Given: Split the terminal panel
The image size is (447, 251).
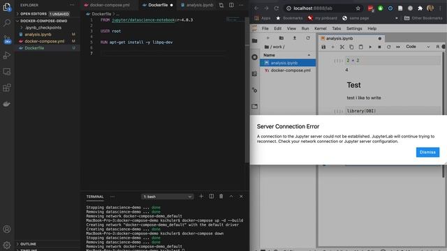Looking at the screenshot, I should pyautogui.click(x=211, y=197).
